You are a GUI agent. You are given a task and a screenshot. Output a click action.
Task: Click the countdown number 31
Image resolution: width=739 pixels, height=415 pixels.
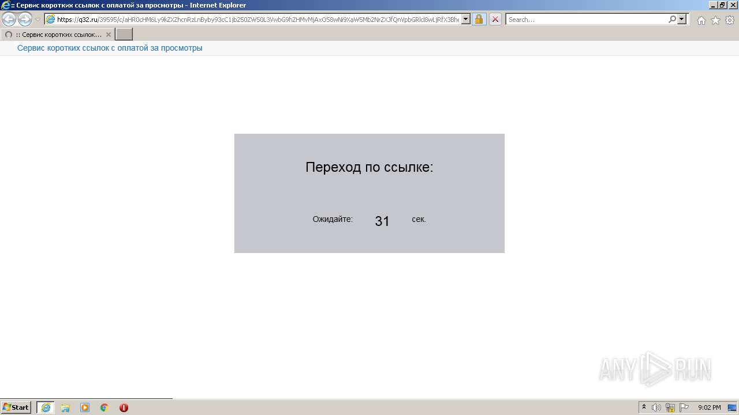point(382,221)
